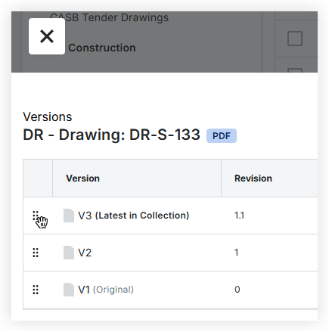This screenshot has height=332, width=329.
Task: Tick the checkbox beside Construction row
Action: (295, 39)
